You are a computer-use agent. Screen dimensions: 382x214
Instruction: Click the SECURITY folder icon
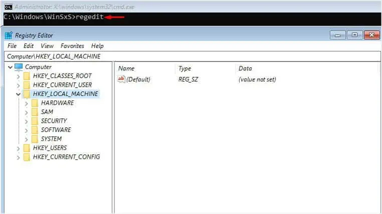tap(35, 121)
